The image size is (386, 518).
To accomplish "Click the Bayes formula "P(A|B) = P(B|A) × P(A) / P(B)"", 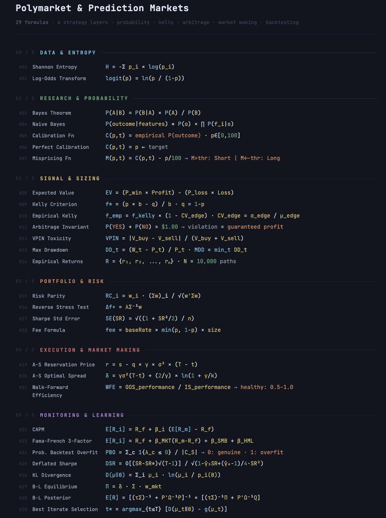I will pyautogui.click(x=153, y=113).
